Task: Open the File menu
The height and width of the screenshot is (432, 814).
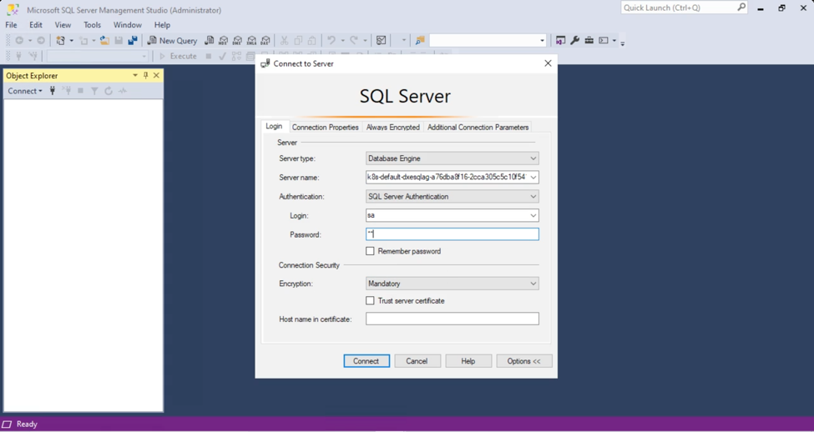Action: [11, 25]
